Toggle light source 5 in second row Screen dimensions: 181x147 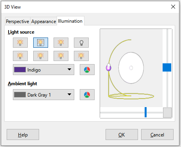(x=20, y=56)
